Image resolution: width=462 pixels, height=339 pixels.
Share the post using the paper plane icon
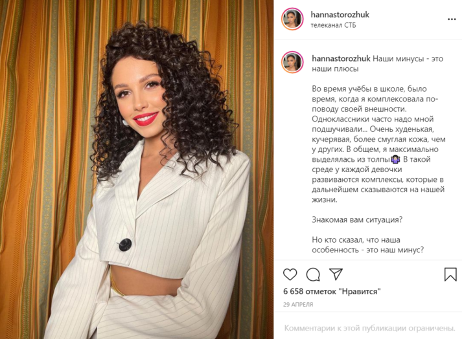(336, 274)
